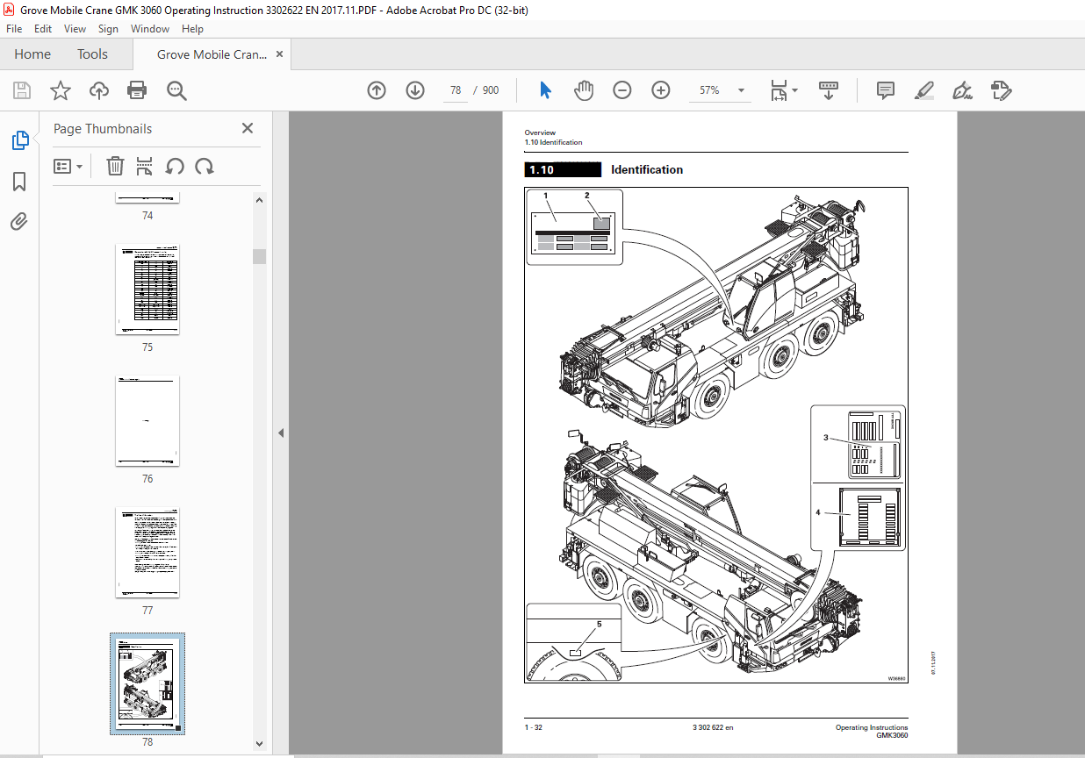Select page 75 thumbnail

147,290
